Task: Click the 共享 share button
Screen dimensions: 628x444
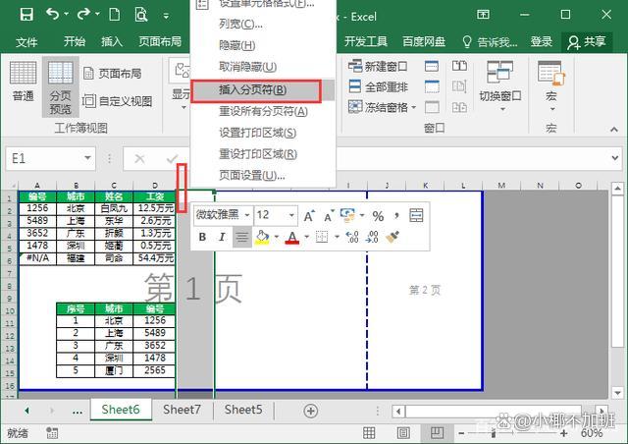Action: (587, 41)
